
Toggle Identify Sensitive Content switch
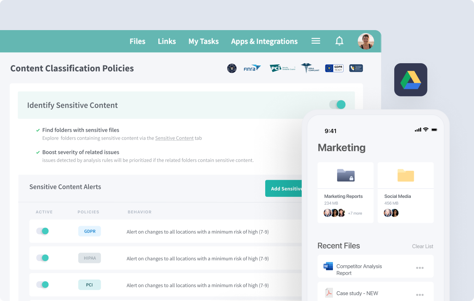(x=337, y=105)
